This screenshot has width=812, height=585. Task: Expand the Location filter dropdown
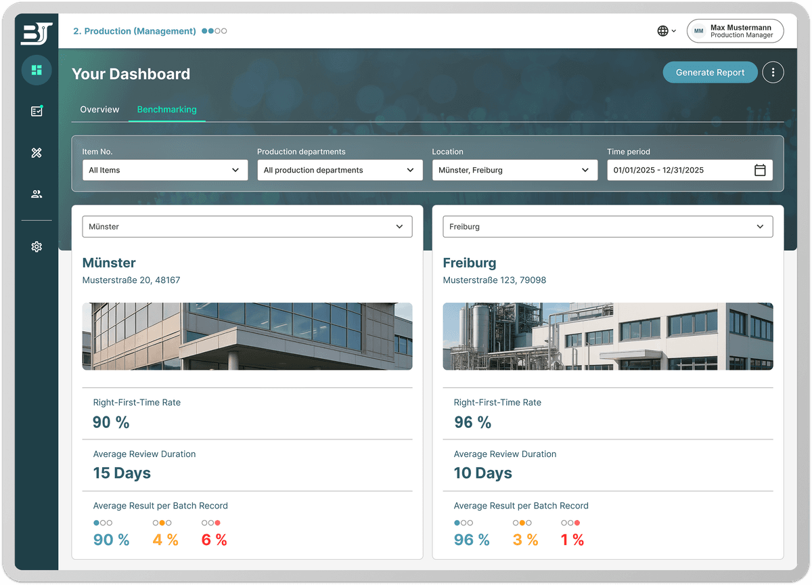[x=514, y=171]
